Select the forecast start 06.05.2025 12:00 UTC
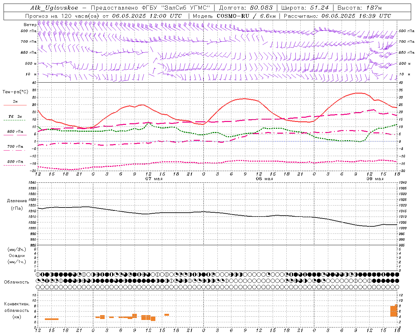The image size is (416, 333). coord(147,16)
